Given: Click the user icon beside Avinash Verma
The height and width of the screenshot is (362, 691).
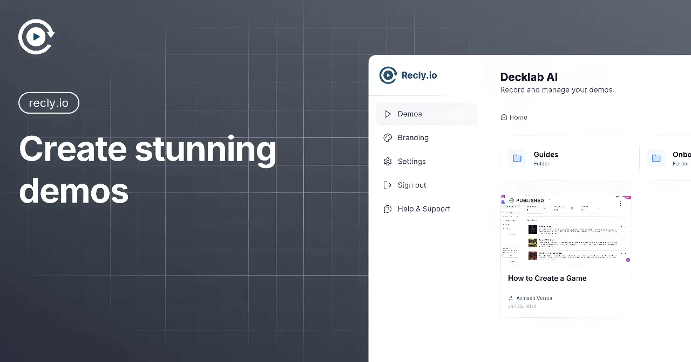Looking at the screenshot, I should point(511,298).
